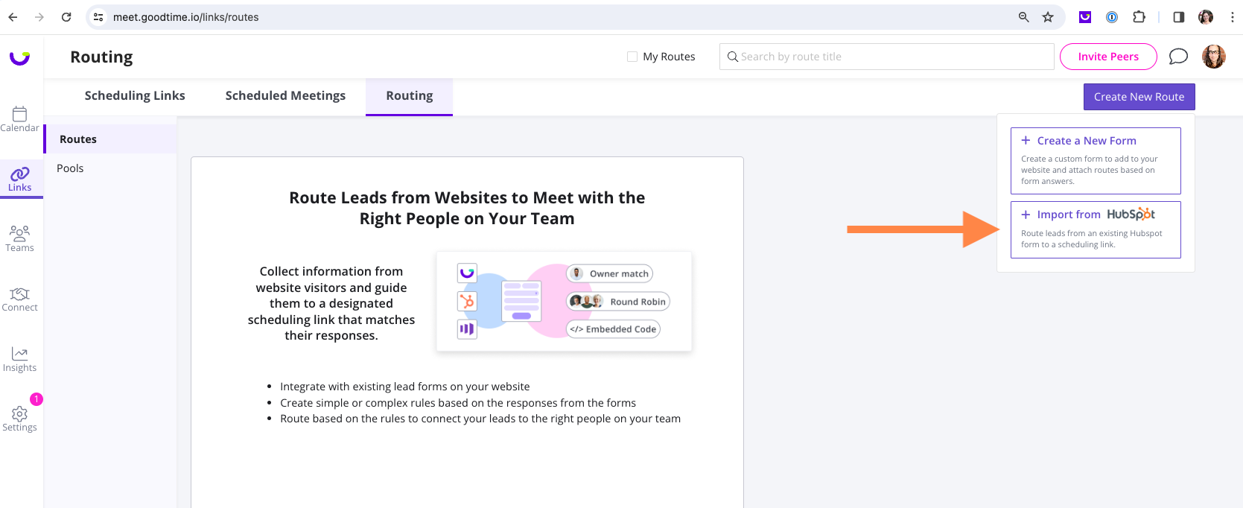
Task: Open the Calendar sidebar icon
Action: coord(20,114)
